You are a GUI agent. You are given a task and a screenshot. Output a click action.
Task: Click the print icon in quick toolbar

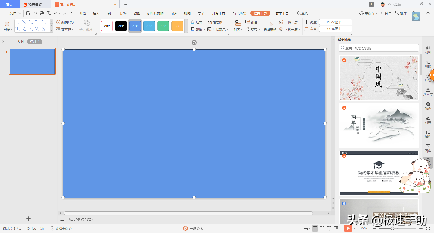(42, 13)
